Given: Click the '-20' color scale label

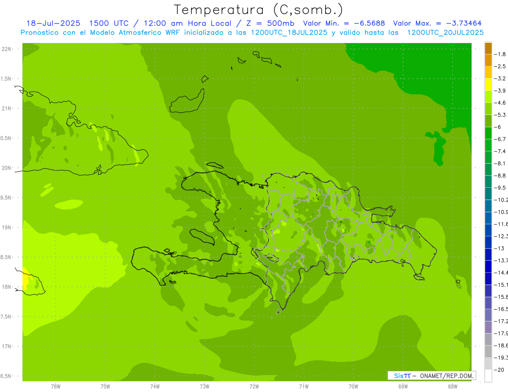Looking at the screenshot, I should point(500,370).
